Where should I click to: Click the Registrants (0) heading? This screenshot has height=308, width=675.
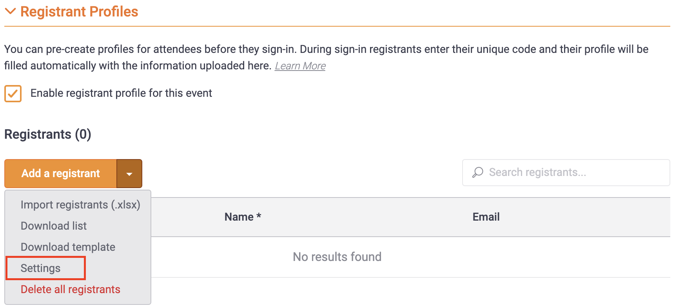[48, 134]
